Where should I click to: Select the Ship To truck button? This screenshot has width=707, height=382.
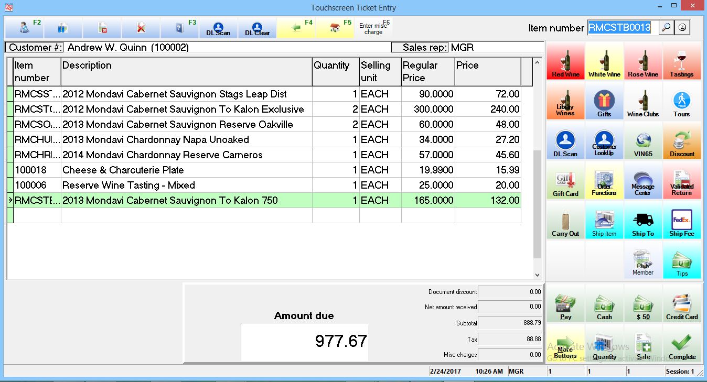coord(643,221)
